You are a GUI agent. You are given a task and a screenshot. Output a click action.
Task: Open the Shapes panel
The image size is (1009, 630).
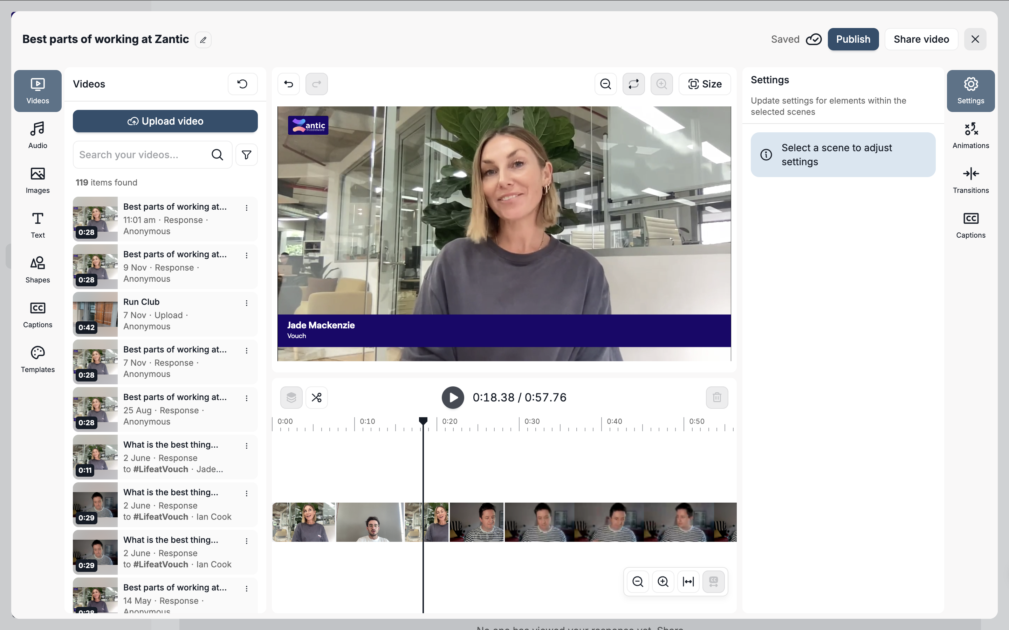(37, 269)
